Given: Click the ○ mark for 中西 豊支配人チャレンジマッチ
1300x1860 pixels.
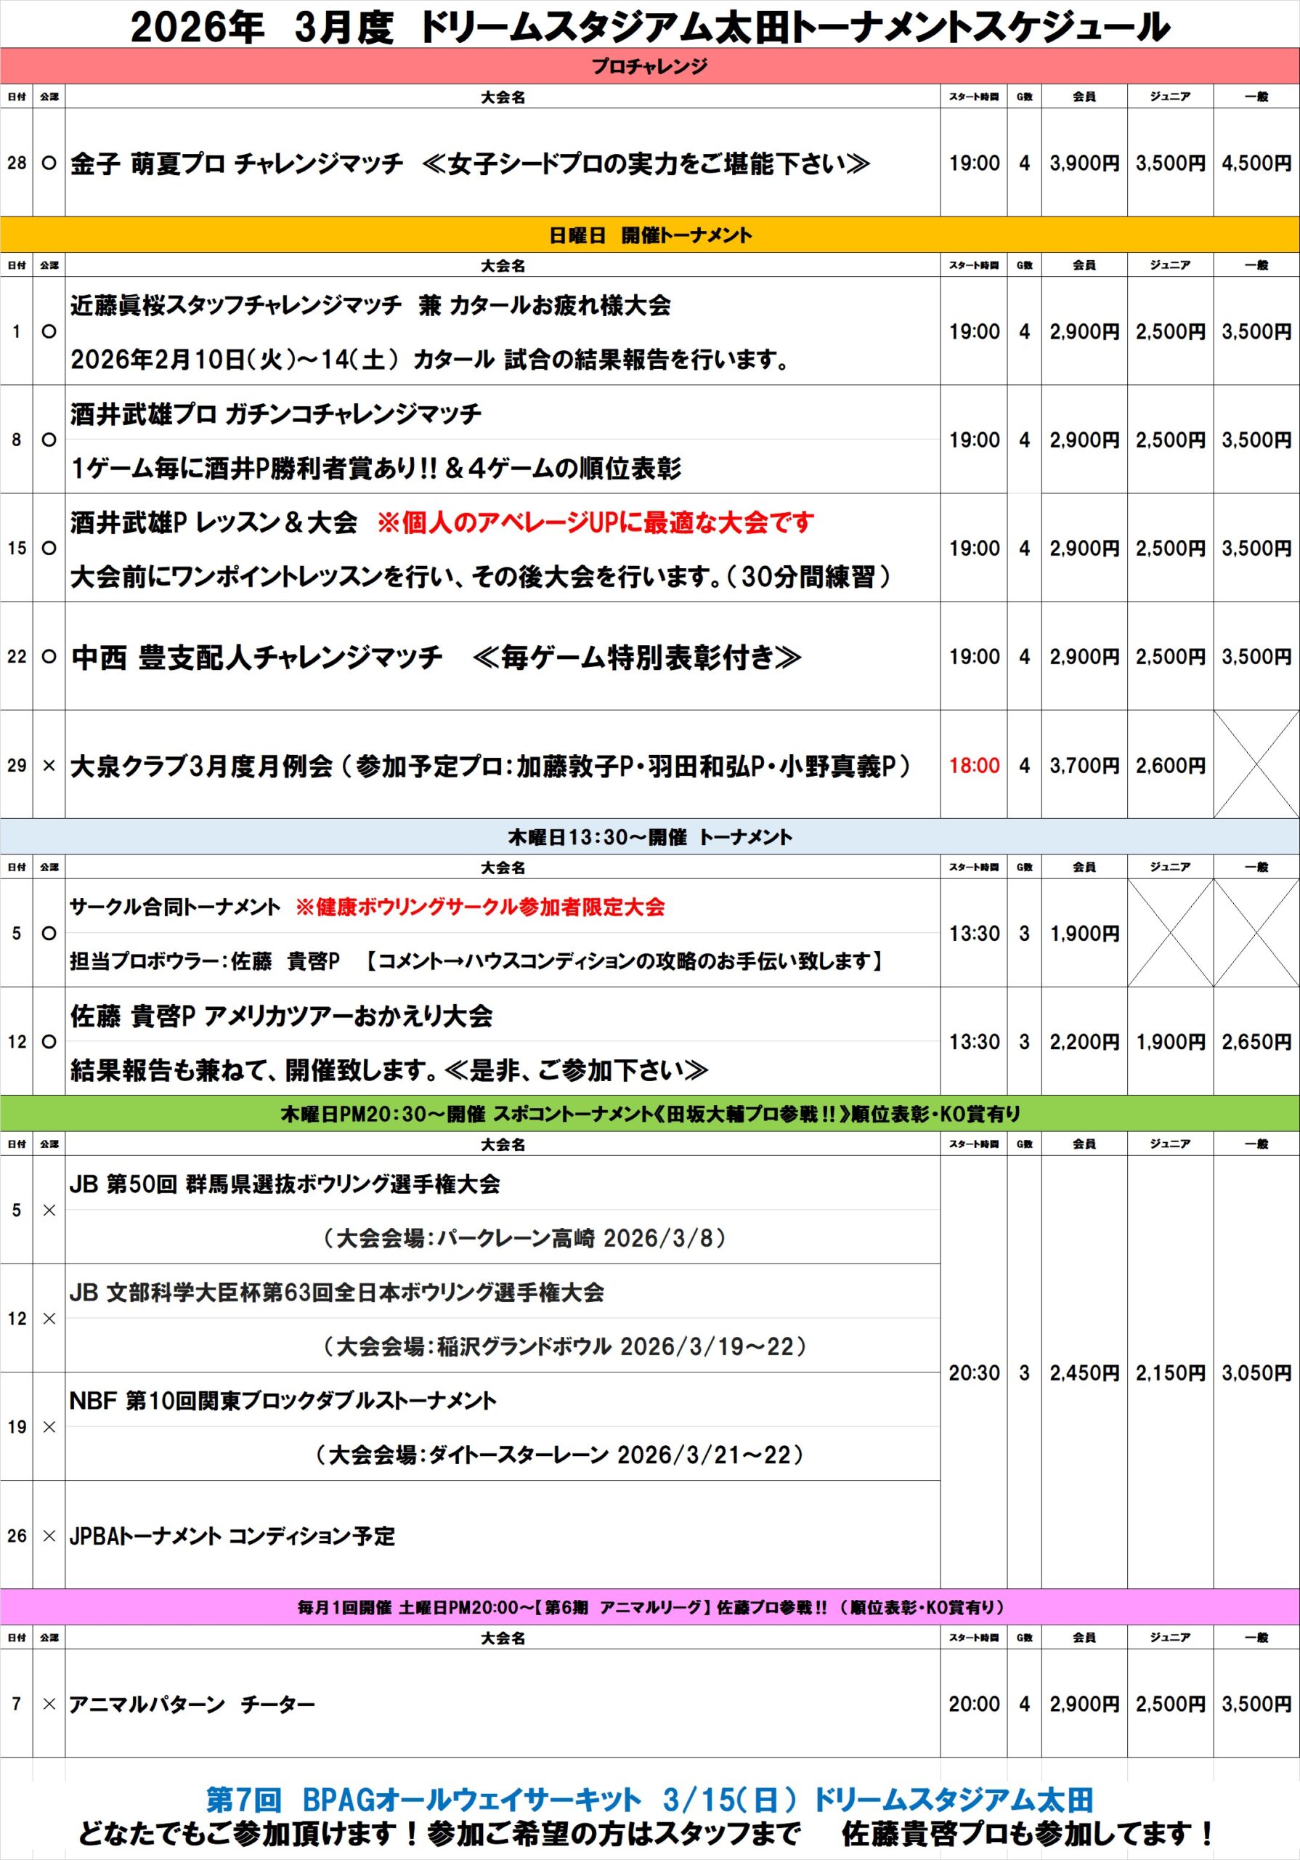Looking at the screenshot, I should 49,657.
